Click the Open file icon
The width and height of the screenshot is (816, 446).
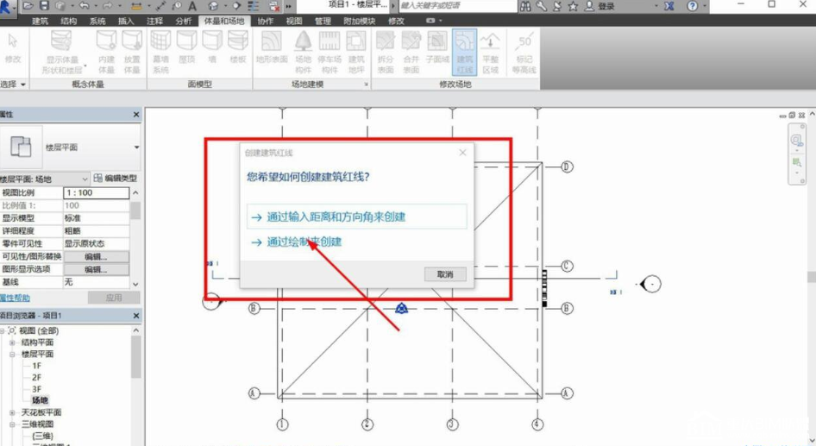[28, 6]
